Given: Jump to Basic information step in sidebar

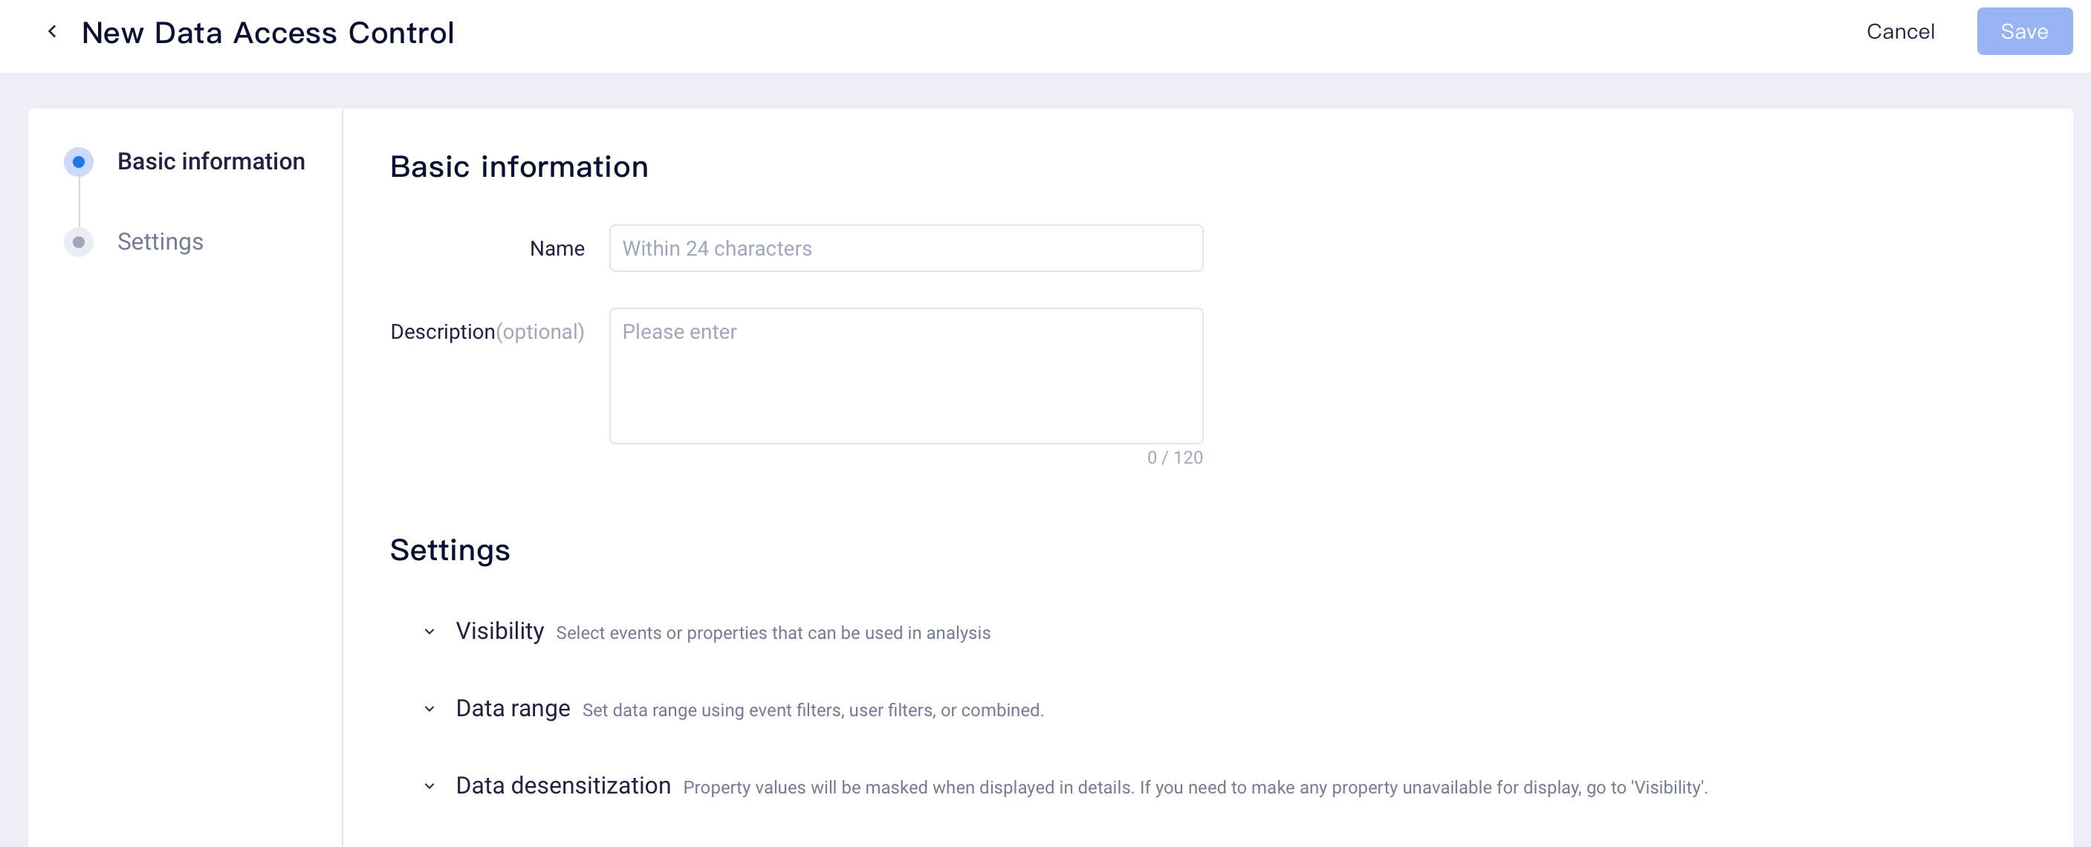Looking at the screenshot, I should (x=211, y=161).
